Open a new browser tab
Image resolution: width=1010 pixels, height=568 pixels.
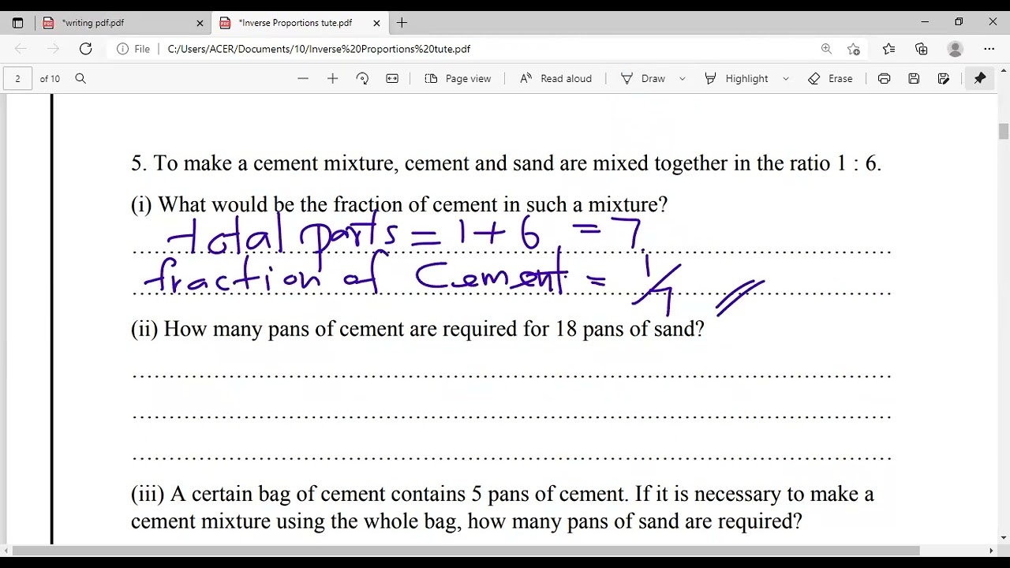coord(402,23)
